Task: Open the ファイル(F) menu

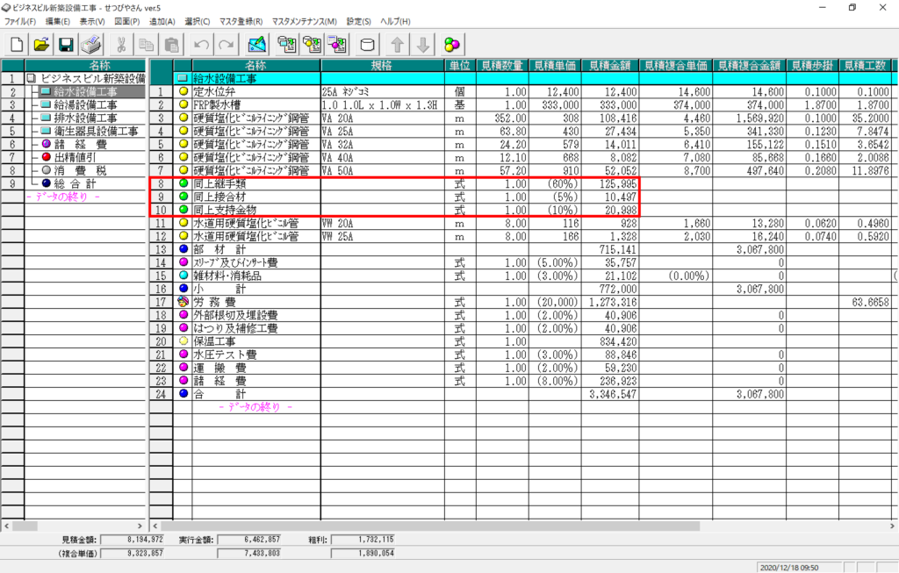Action: point(20,21)
